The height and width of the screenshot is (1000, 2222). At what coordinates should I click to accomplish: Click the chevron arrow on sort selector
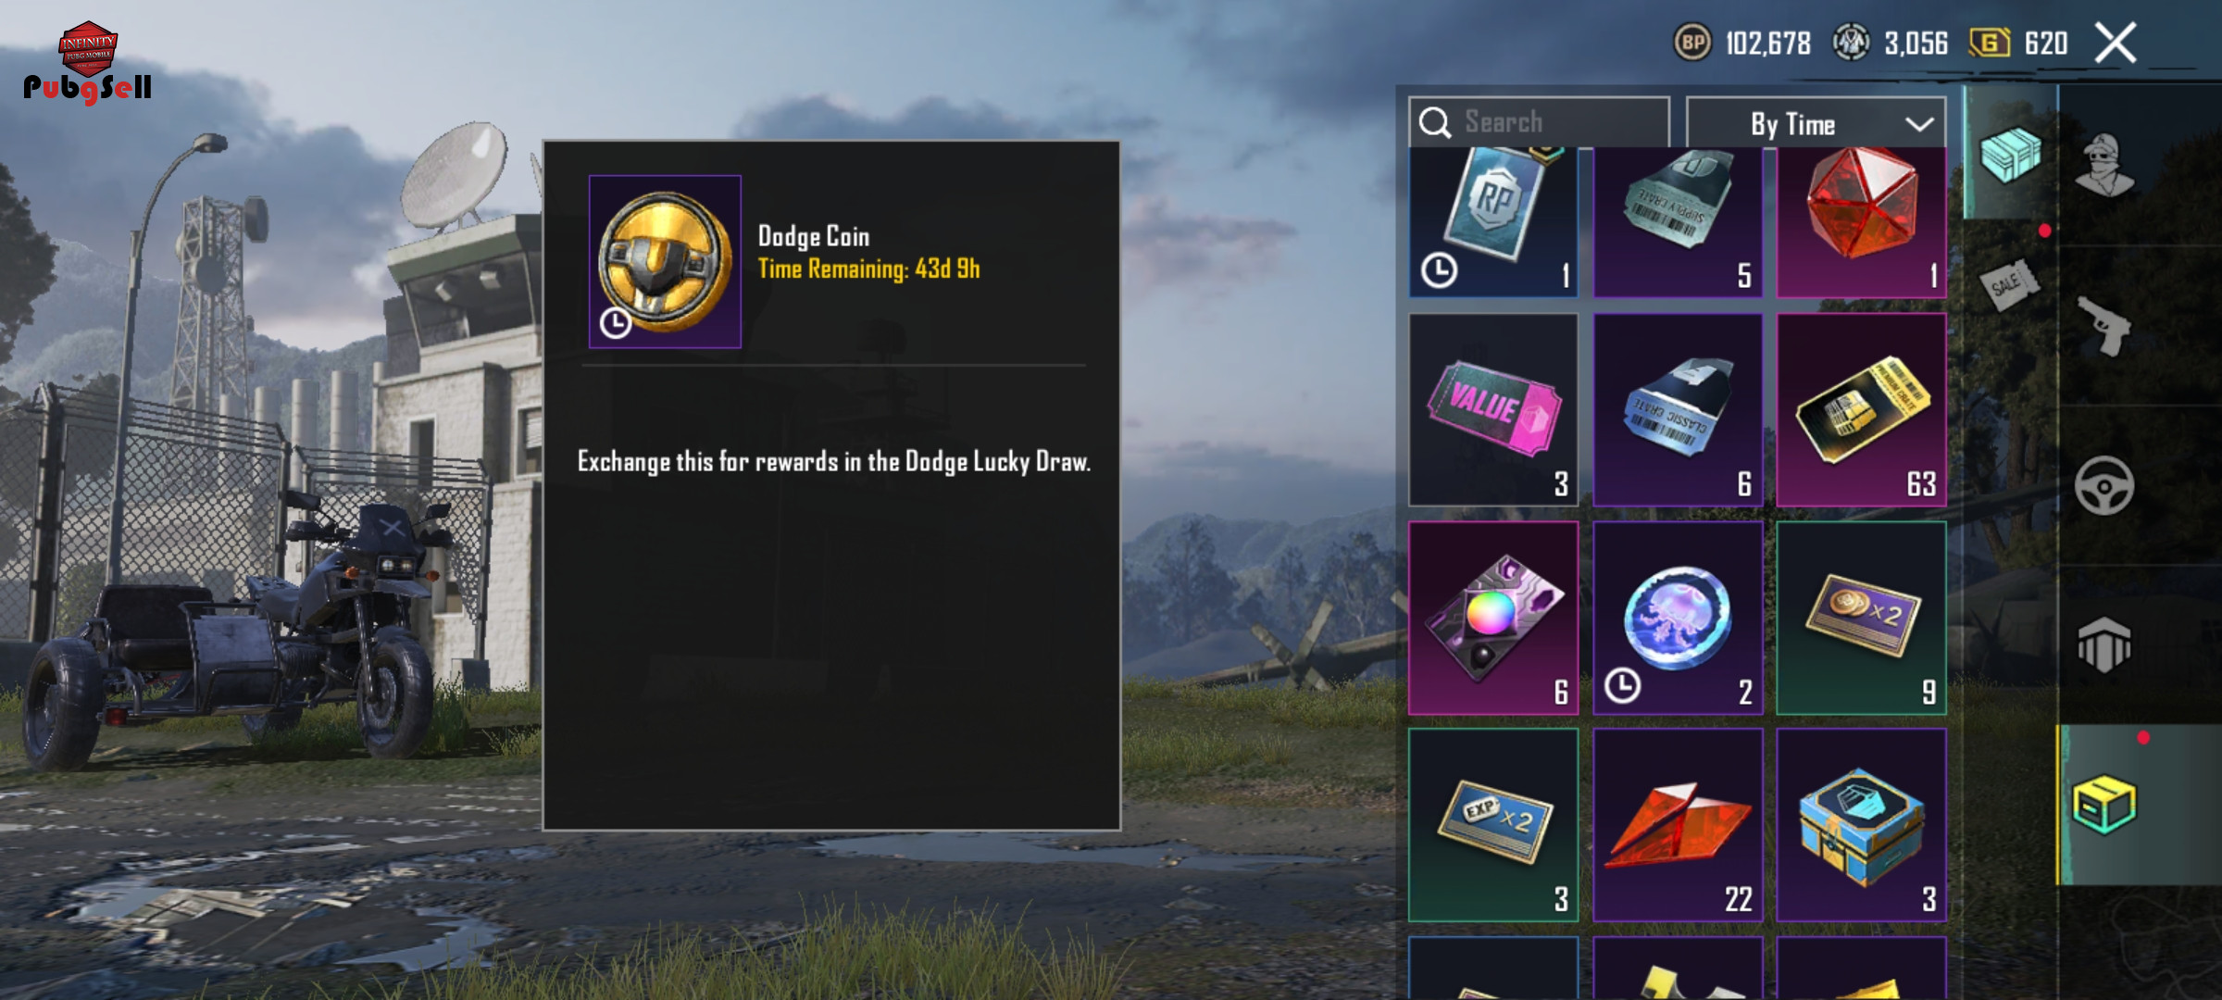(x=1919, y=124)
